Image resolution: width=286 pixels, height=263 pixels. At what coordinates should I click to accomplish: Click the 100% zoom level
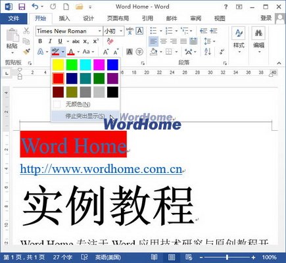(270, 257)
